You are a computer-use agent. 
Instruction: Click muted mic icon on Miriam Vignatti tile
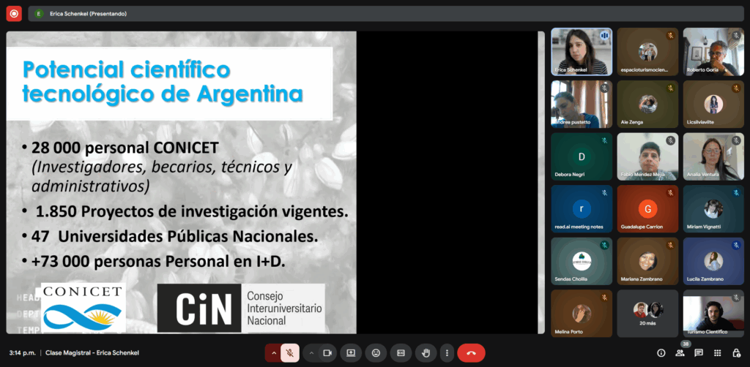tap(736, 193)
